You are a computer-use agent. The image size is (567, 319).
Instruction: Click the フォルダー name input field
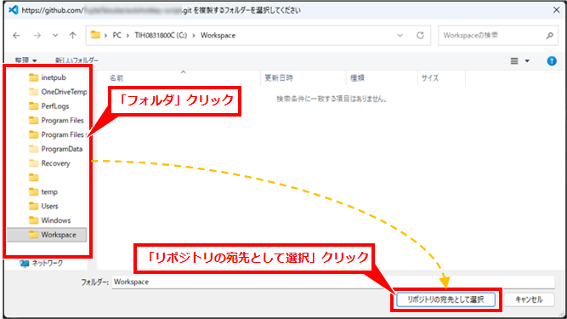333,282
